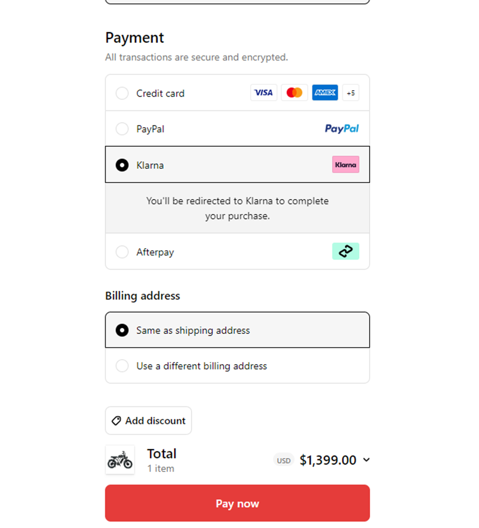The image size is (479, 528).
Task: Click the Afterpay logo icon
Action: (x=346, y=251)
